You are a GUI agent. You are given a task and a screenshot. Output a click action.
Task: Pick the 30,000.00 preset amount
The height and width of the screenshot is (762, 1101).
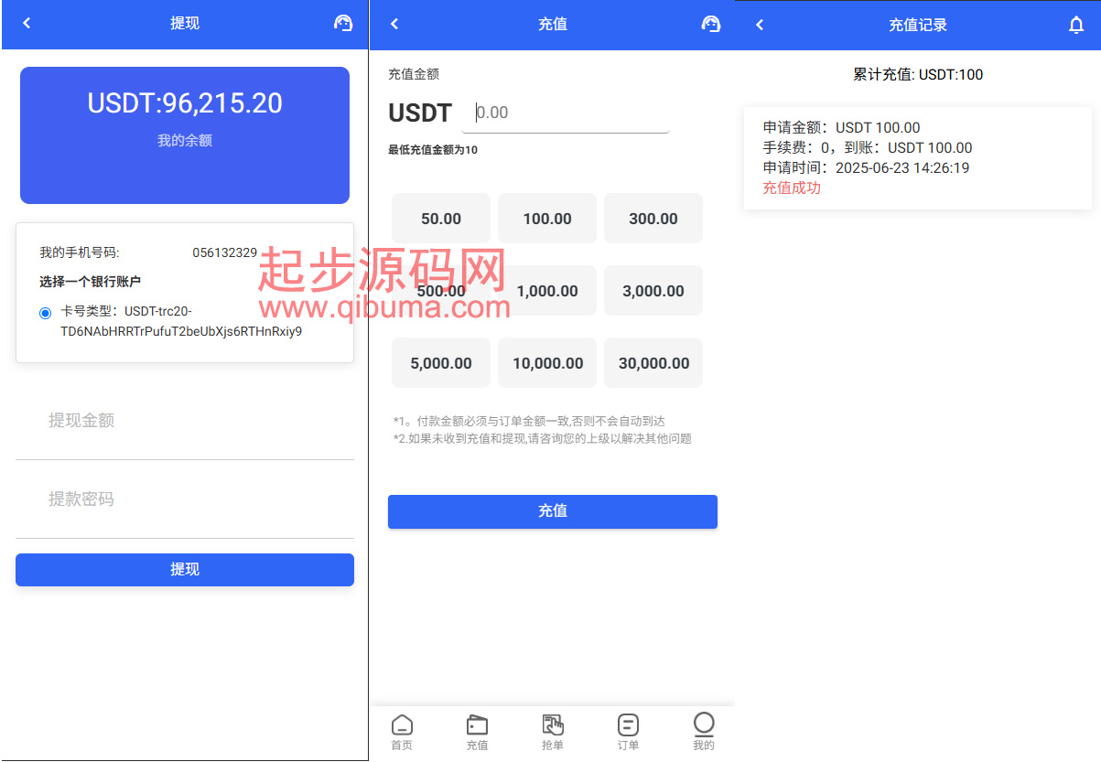[653, 363]
